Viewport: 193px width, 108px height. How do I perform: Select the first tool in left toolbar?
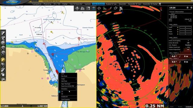click(3, 33)
